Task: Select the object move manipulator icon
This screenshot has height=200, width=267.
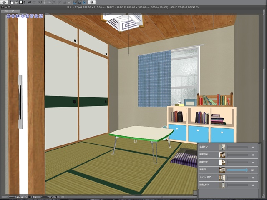Action: pos(23,16)
